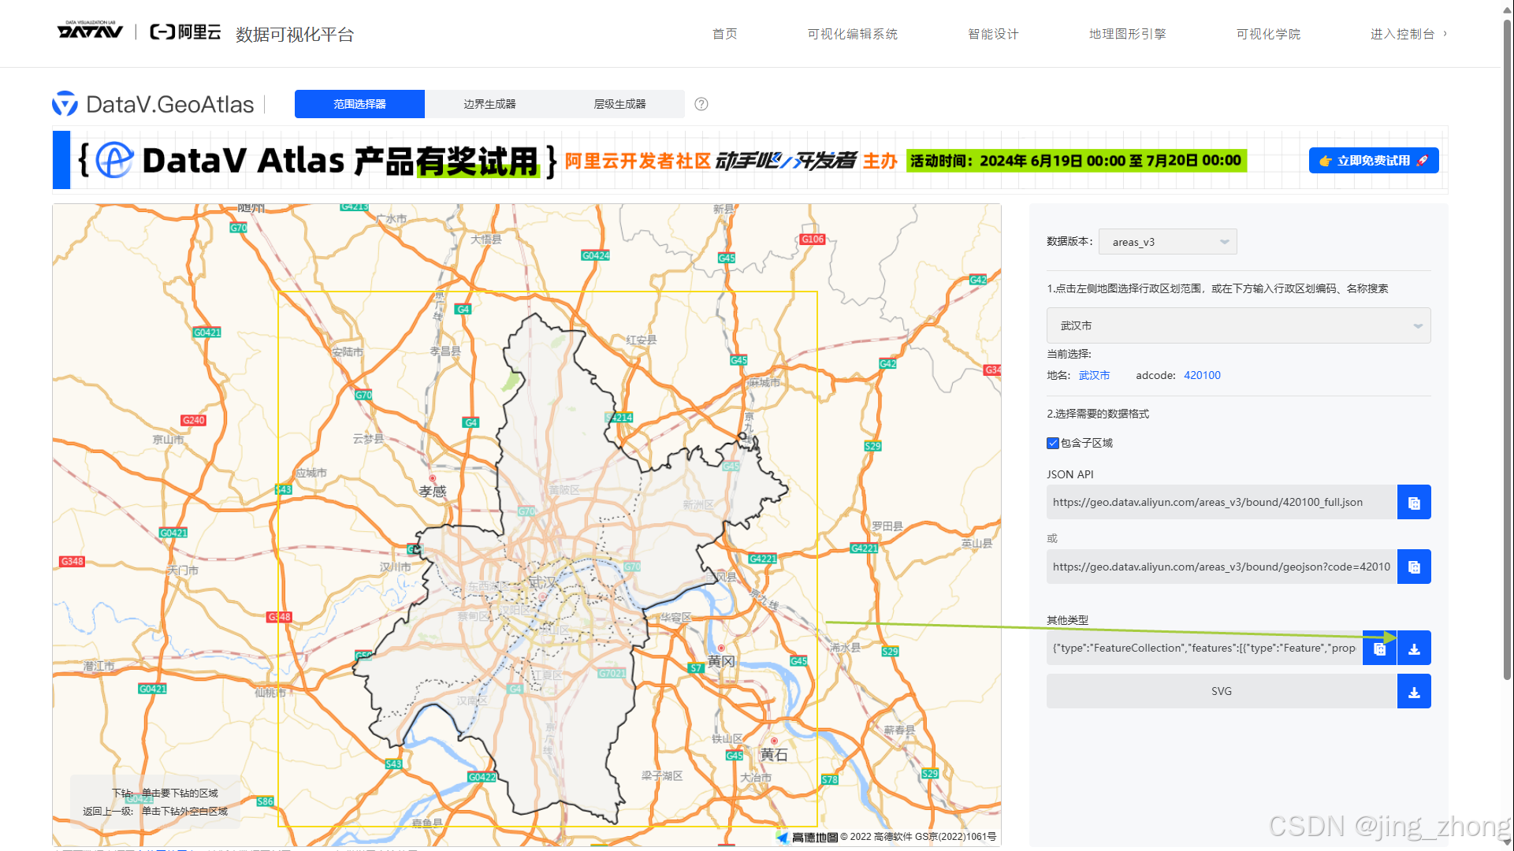1514x851 pixels.
Task: Click 蔡甸区 district on the map
Action: tap(474, 616)
